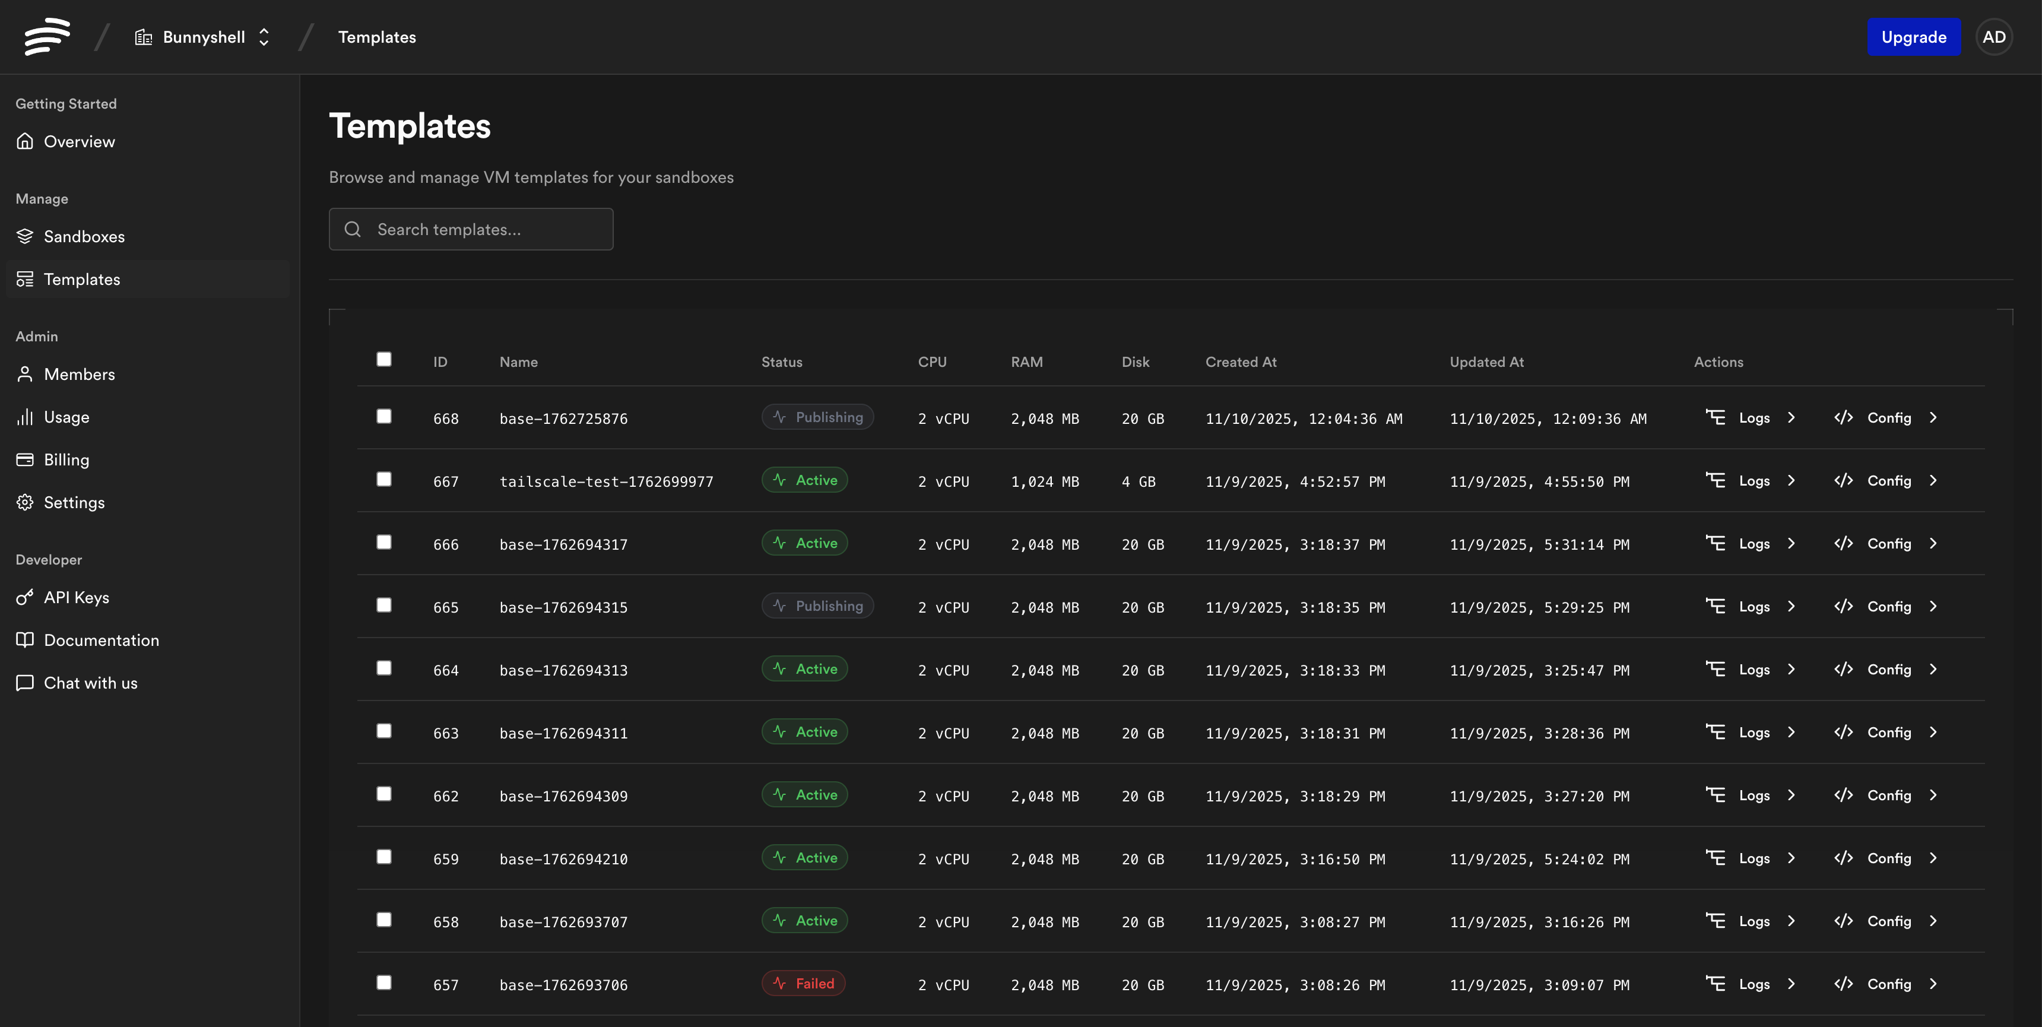Open Billing in the sidebar
2042x1027 pixels.
(x=66, y=459)
